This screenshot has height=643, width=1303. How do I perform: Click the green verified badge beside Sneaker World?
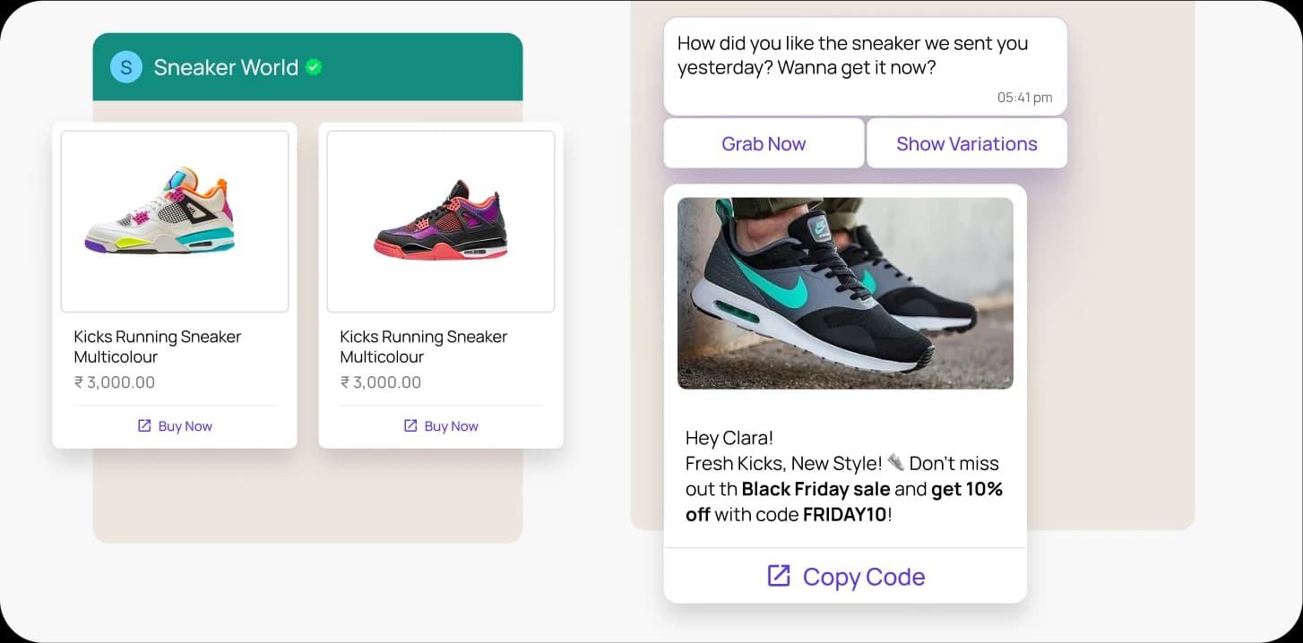click(314, 65)
